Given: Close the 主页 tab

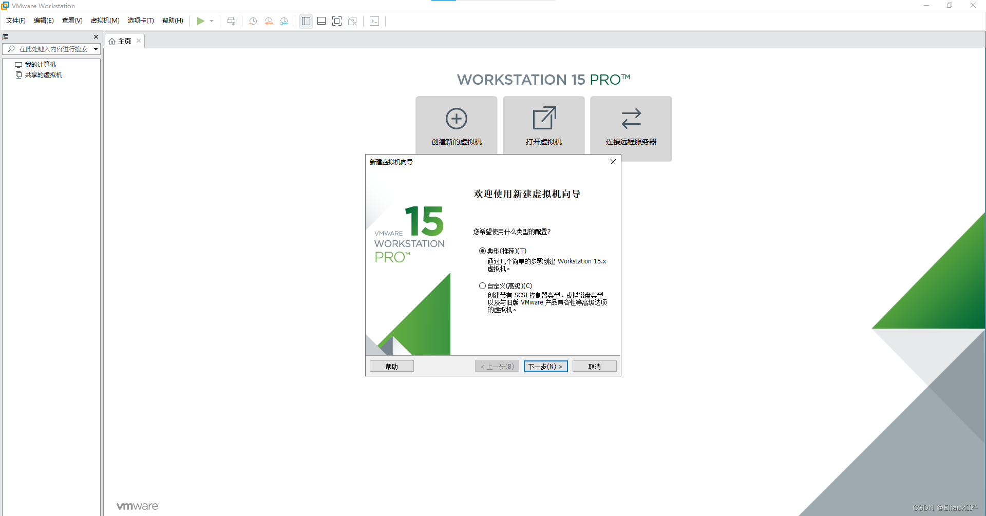Looking at the screenshot, I should pyautogui.click(x=139, y=41).
